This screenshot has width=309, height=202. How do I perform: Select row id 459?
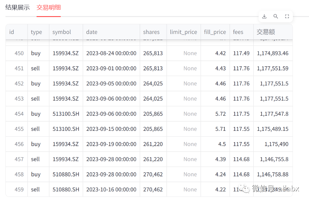pyautogui.click(x=16, y=190)
